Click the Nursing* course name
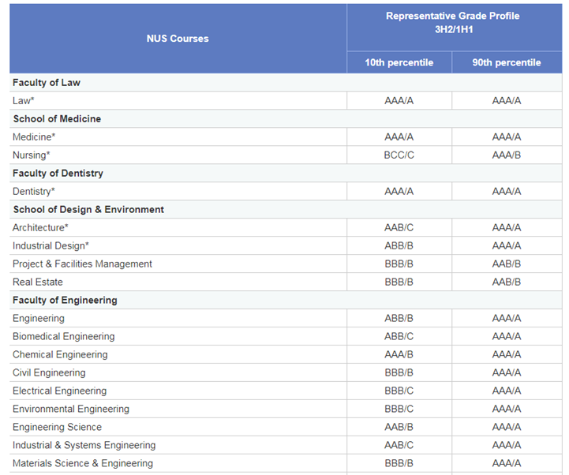The height and width of the screenshot is (475, 569). pos(32,155)
